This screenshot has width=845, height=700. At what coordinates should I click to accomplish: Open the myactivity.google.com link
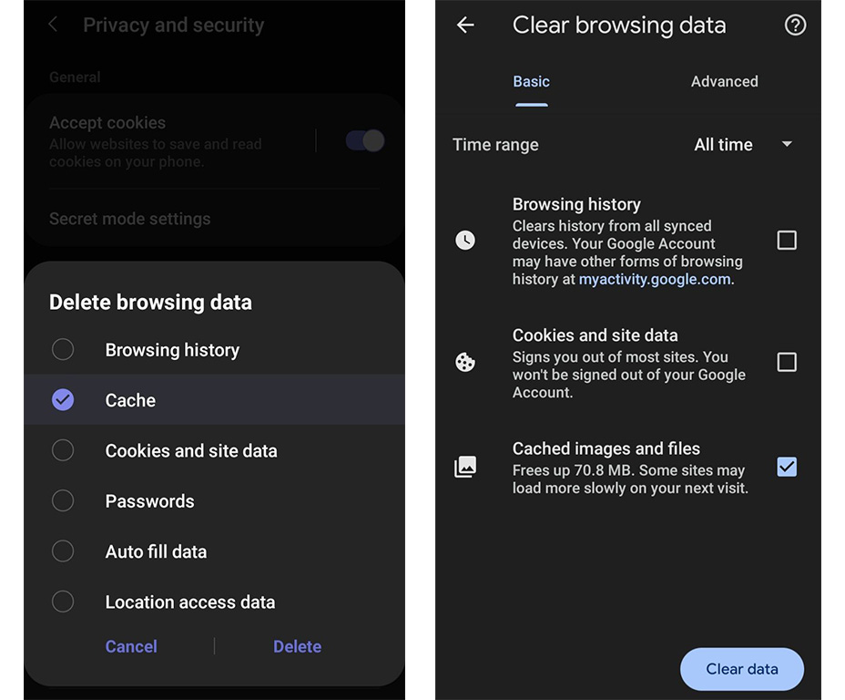(x=655, y=279)
